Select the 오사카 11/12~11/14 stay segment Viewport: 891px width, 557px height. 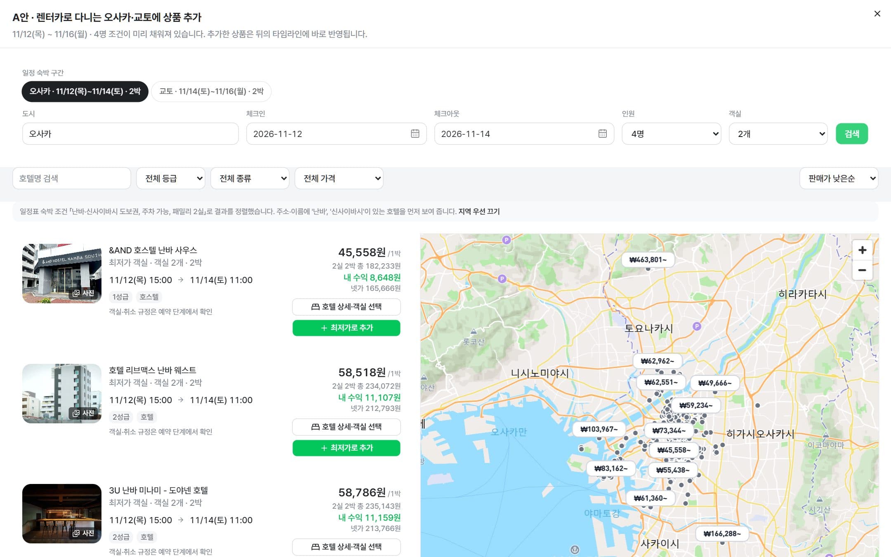[x=85, y=91]
